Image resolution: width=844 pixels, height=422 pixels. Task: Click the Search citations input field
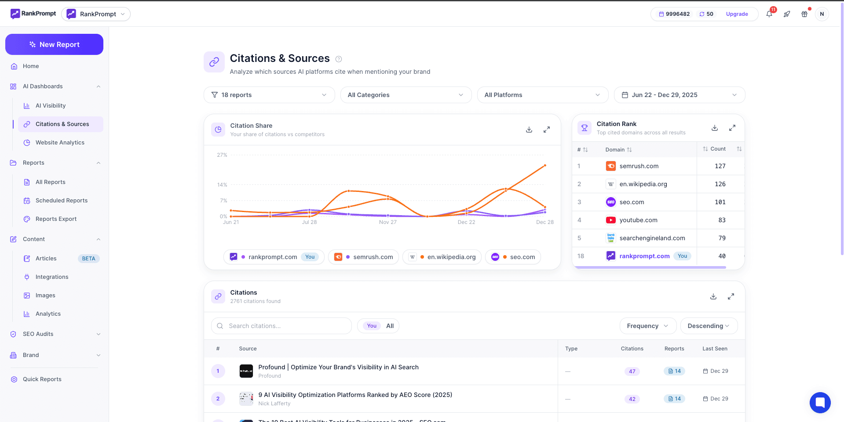pyautogui.click(x=286, y=326)
